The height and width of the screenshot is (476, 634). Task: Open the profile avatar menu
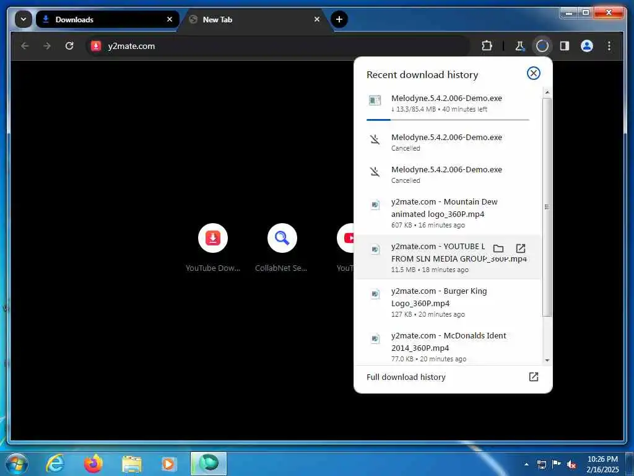(x=587, y=46)
